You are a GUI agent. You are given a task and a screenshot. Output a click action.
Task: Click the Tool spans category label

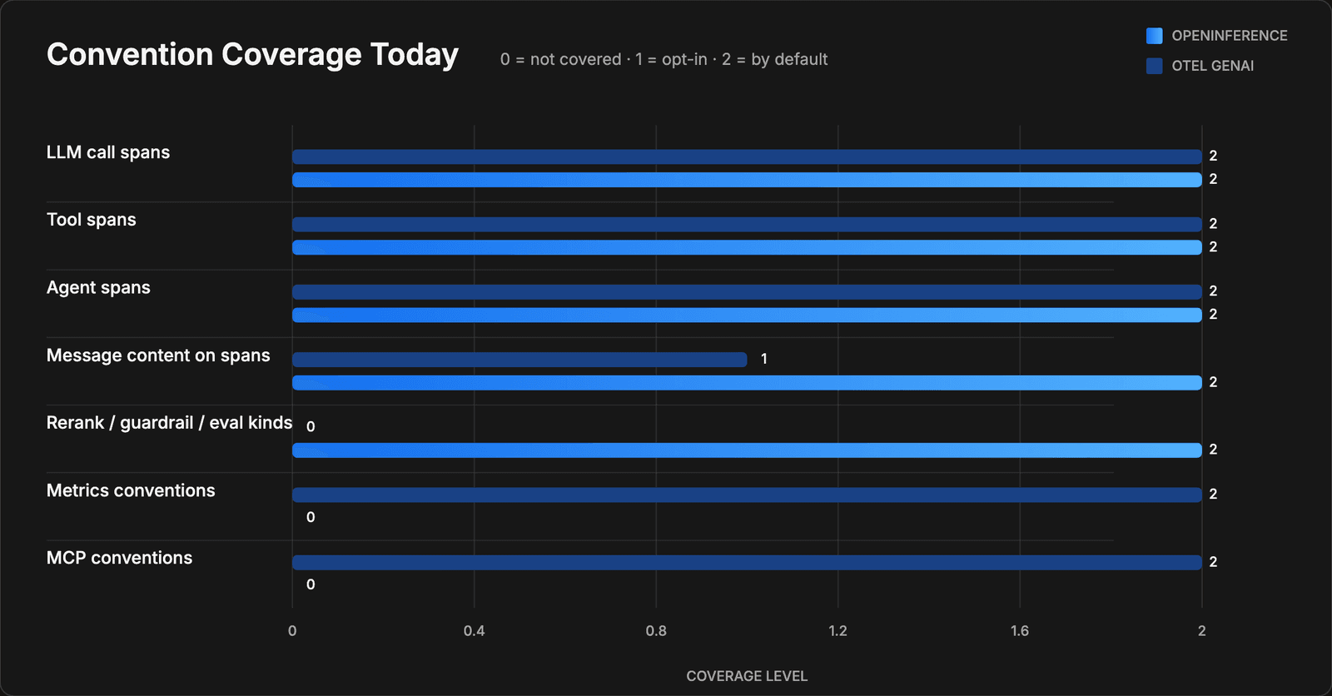(x=92, y=220)
